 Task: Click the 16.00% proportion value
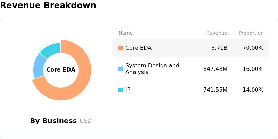tap(253, 69)
